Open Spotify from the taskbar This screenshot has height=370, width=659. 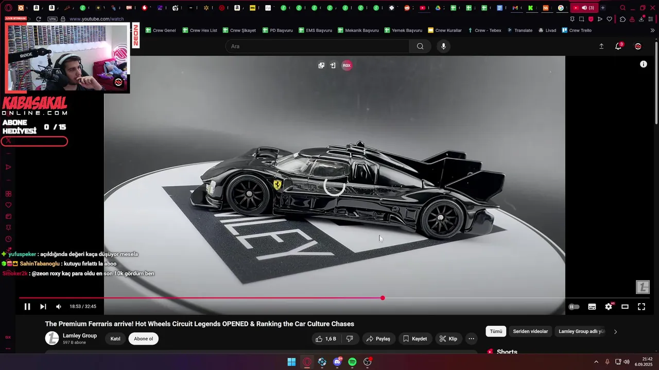pyautogui.click(x=352, y=362)
